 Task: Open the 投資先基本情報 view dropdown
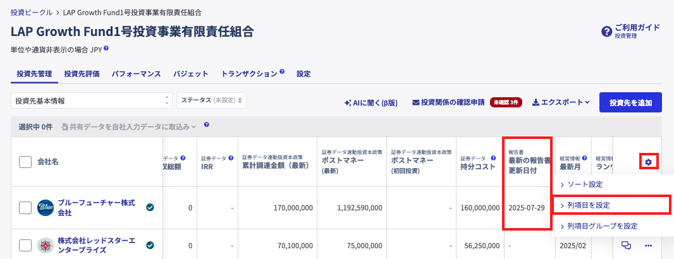(92, 100)
